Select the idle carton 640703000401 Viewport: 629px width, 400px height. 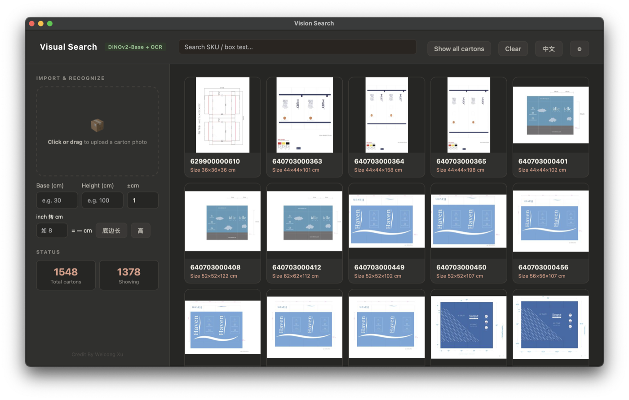click(x=550, y=127)
